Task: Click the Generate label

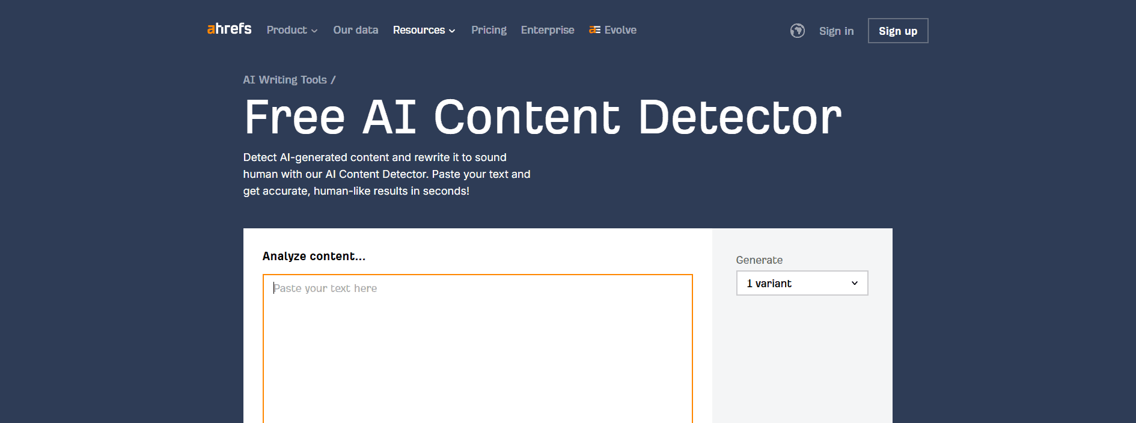Action: [x=759, y=260]
